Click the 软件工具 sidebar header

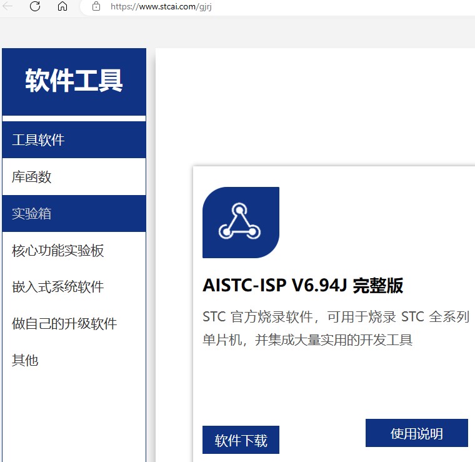click(74, 81)
